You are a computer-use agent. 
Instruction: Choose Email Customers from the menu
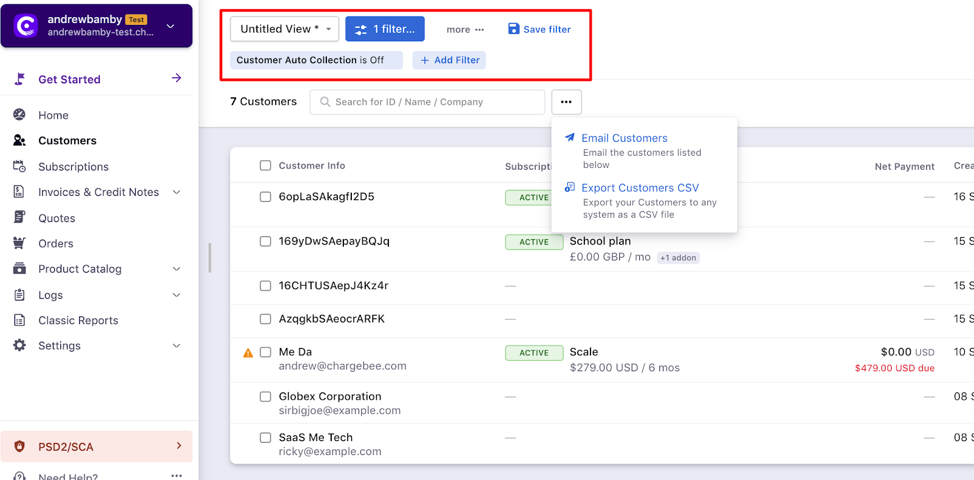(624, 138)
